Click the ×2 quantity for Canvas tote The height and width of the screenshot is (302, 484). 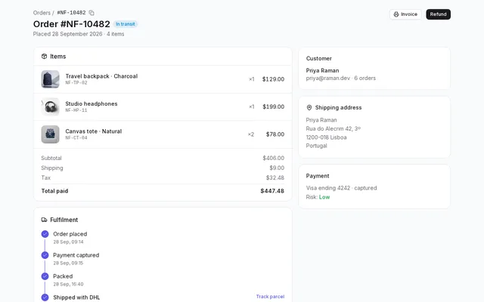coord(251,134)
